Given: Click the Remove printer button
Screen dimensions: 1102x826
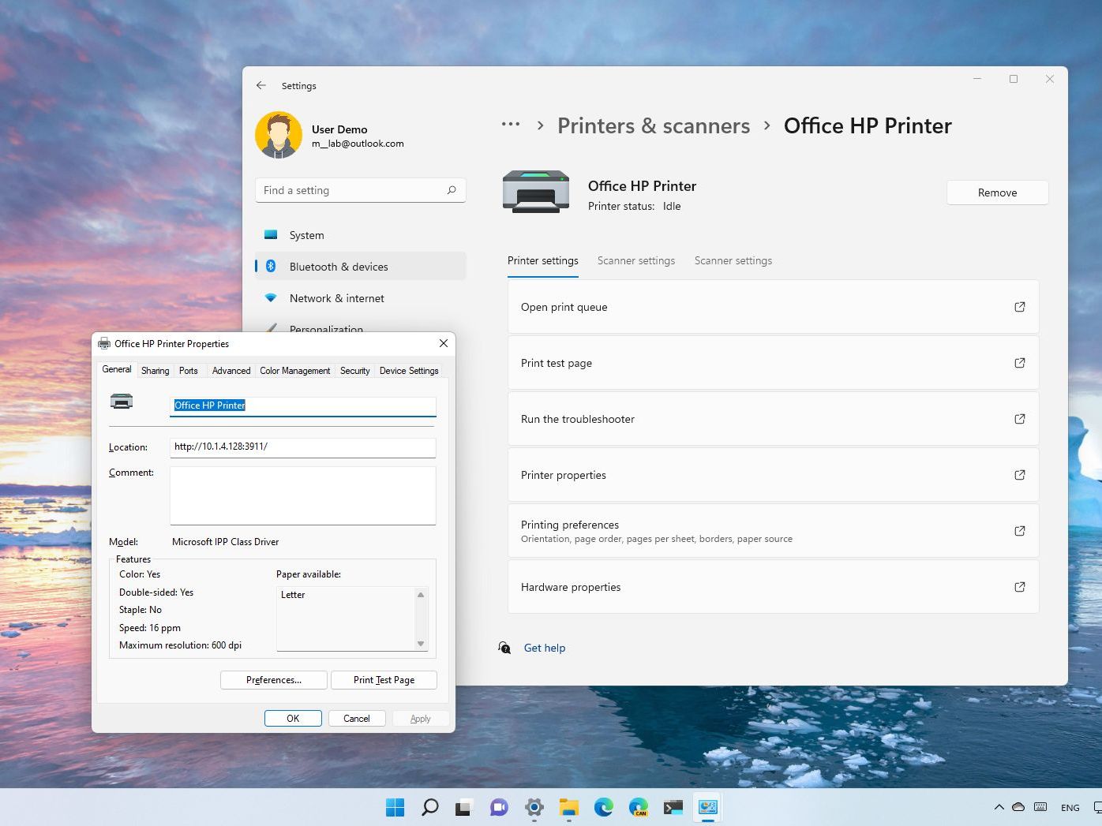Looking at the screenshot, I should click(997, 192).
